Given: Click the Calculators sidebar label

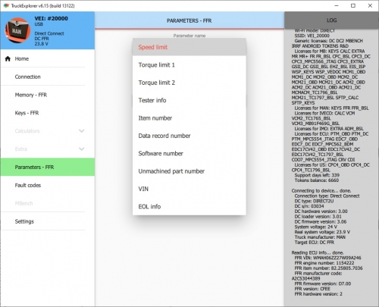Looking at the screenshot, I should point(27,131).
